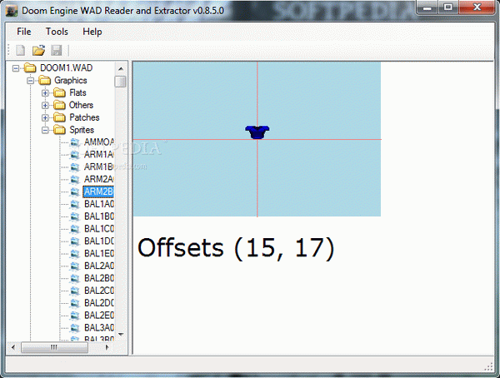Select the BAL1C0 sprite entry
Image resolution: width=500 pixels, height=378 pixels.
click(x=99, y=229)
